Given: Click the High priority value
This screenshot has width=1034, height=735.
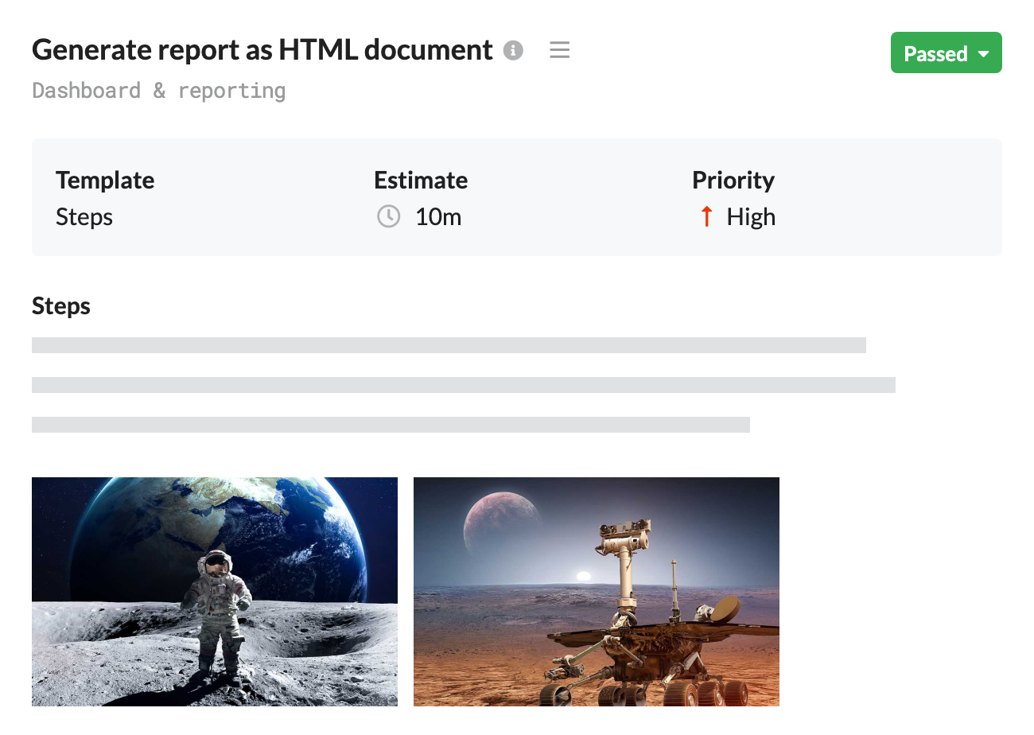Looking at the screenshot, I should tap(751, 217).
